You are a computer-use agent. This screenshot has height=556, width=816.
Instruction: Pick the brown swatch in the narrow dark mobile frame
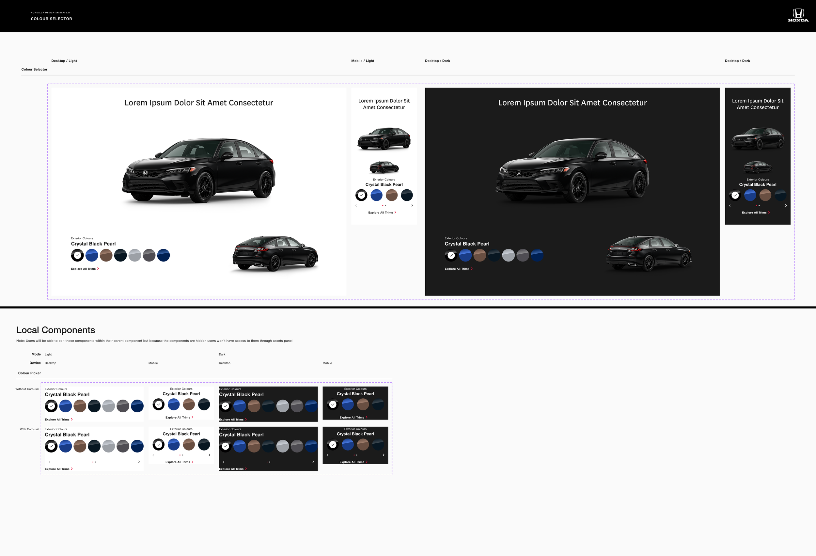(765, 195)
